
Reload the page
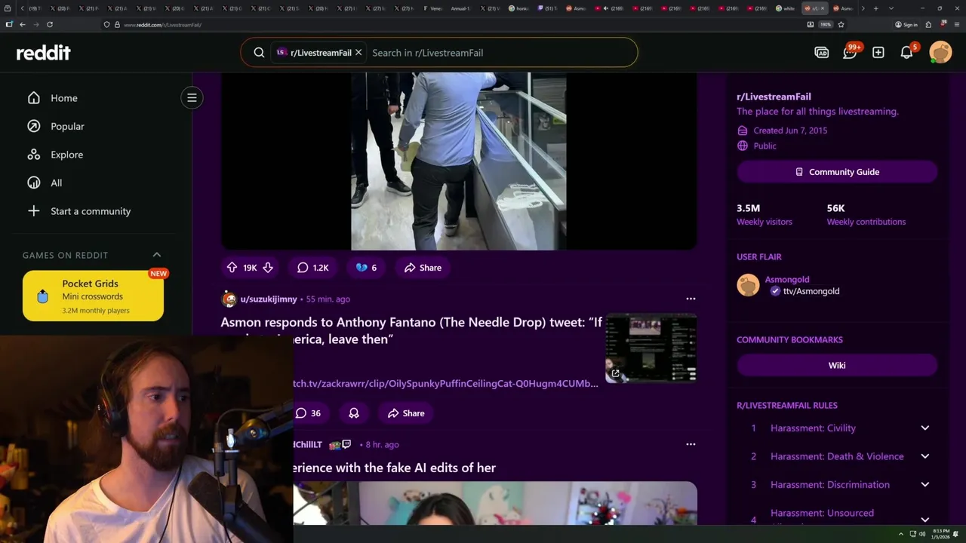tap(50, 24)
